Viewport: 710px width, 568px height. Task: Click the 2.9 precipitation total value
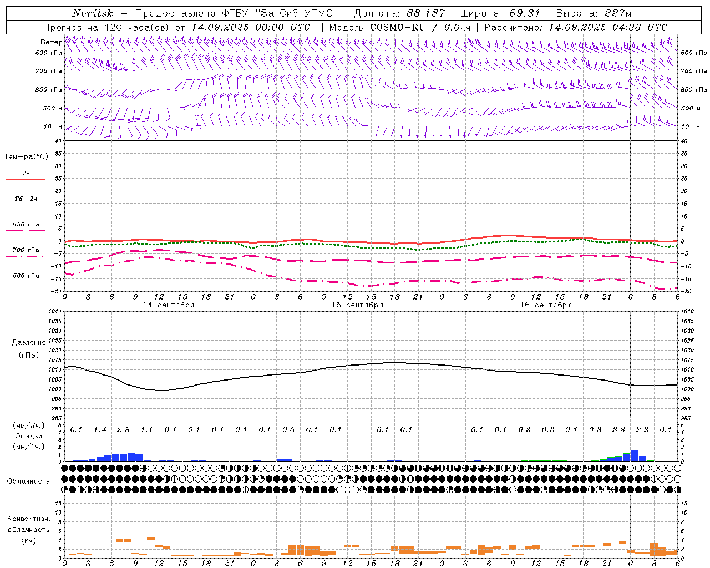(123, 430)
